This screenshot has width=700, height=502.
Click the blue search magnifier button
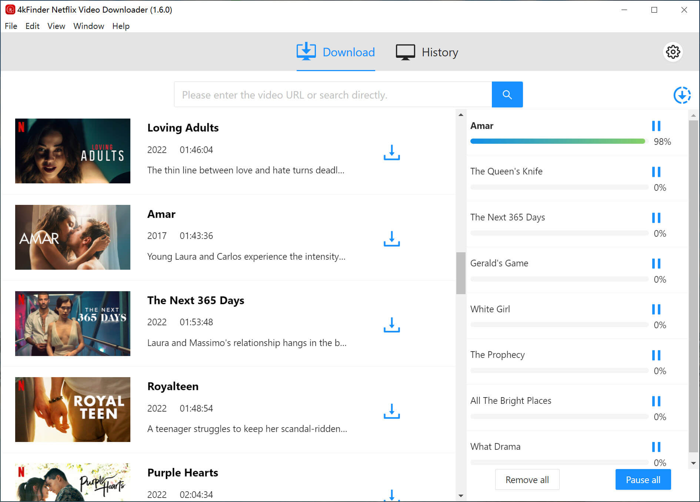(x=507, y=94)
